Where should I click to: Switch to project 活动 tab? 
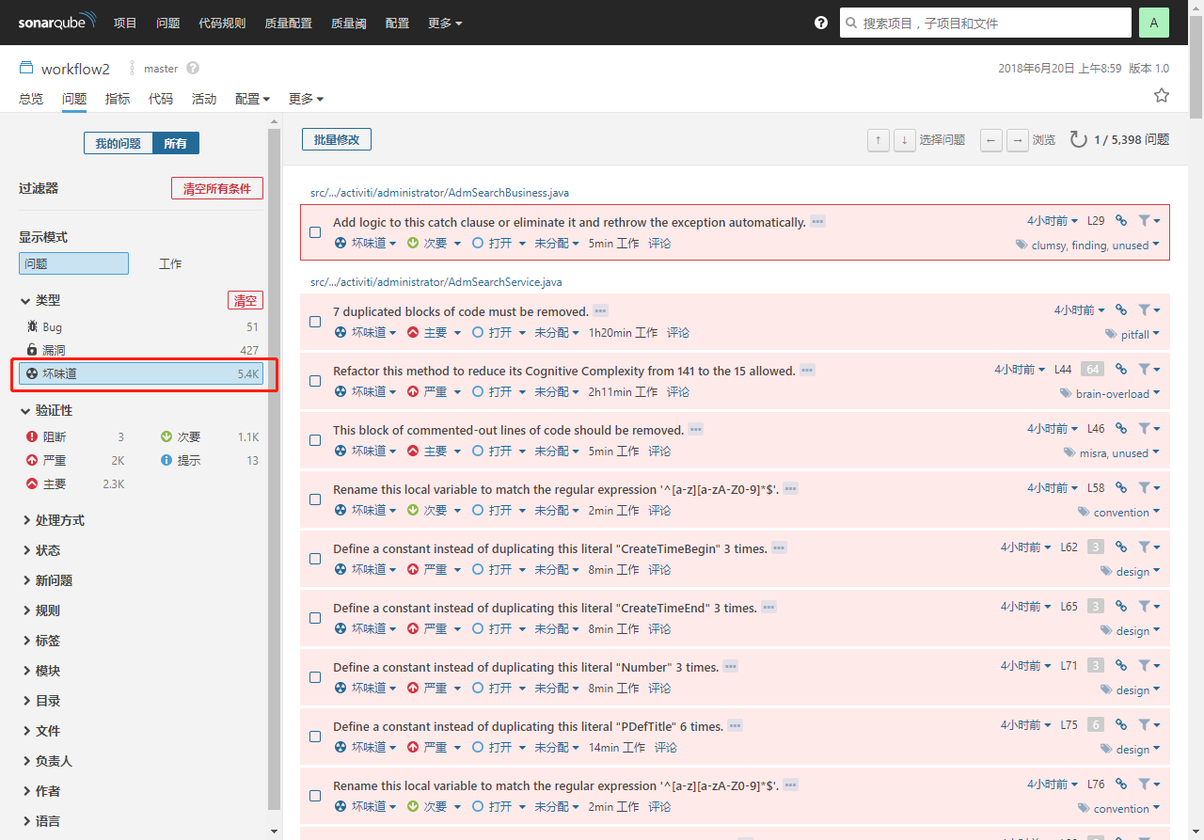204,99
